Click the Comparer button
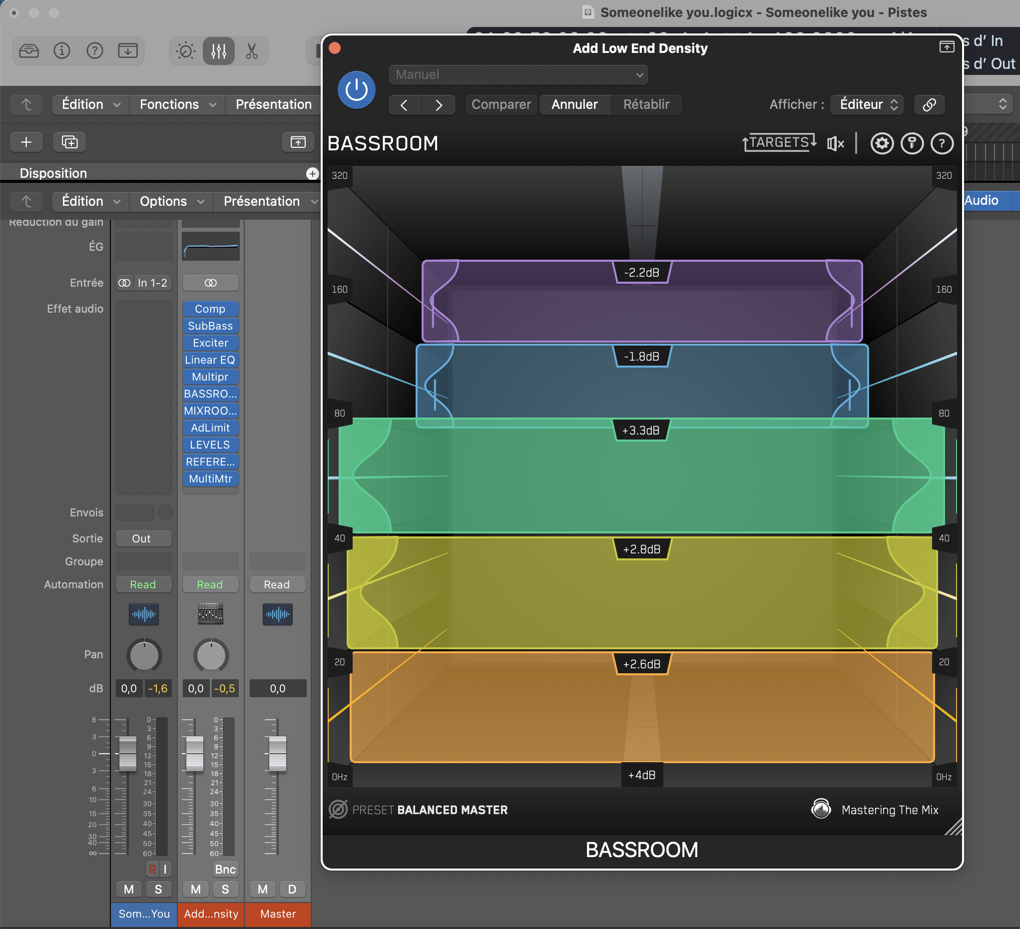Image resolution: width=1020 pixels, height=929 pixels. [x=501, y=105]
